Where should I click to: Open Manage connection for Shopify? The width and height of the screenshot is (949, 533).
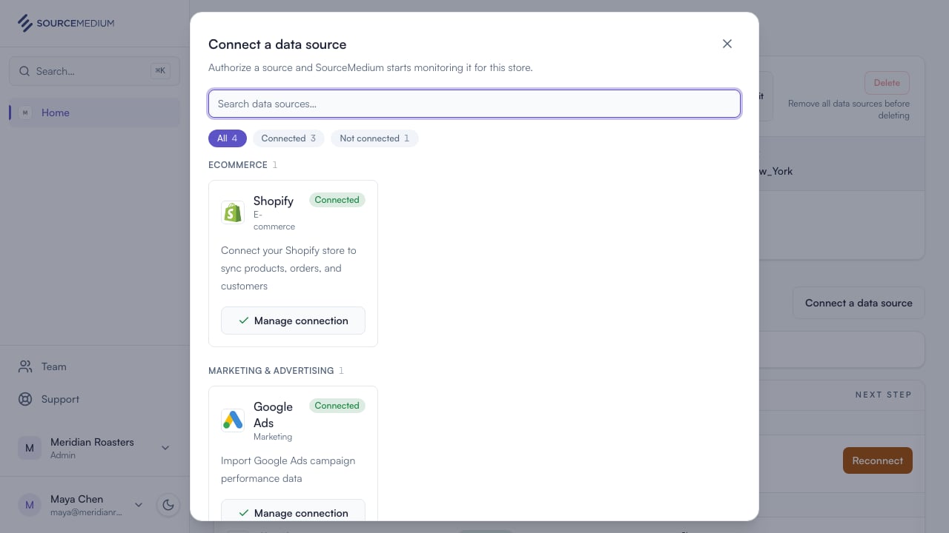(x=293, y=321)
